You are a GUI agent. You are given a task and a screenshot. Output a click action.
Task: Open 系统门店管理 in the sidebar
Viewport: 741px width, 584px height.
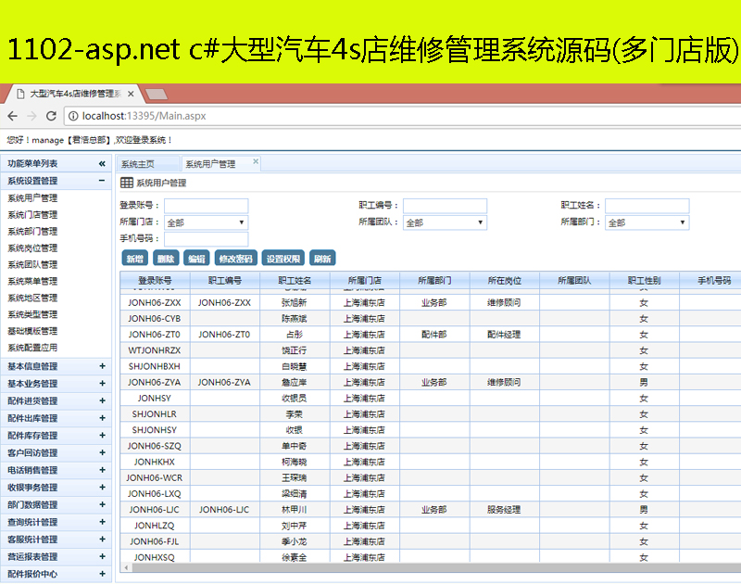[32, 215]
